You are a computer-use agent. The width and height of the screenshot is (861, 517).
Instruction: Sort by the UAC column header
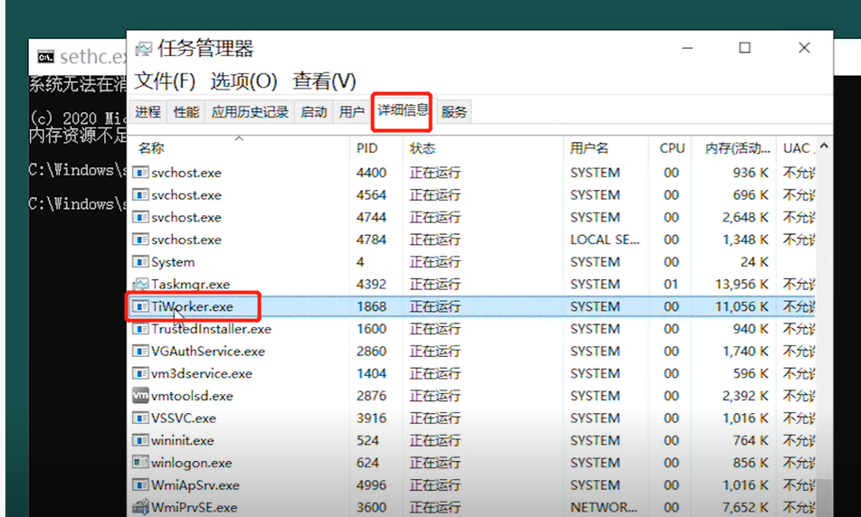click(797, 148)
